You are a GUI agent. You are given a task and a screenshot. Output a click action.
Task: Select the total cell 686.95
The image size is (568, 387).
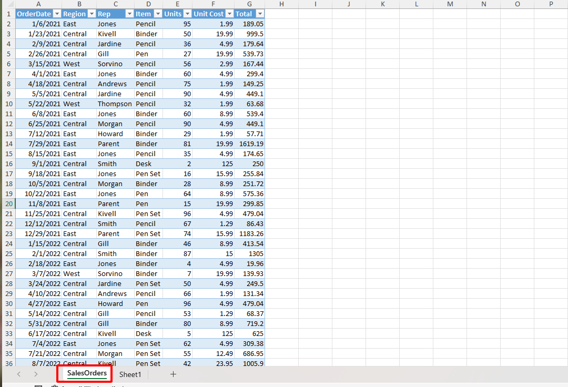[x=250, y=354]
